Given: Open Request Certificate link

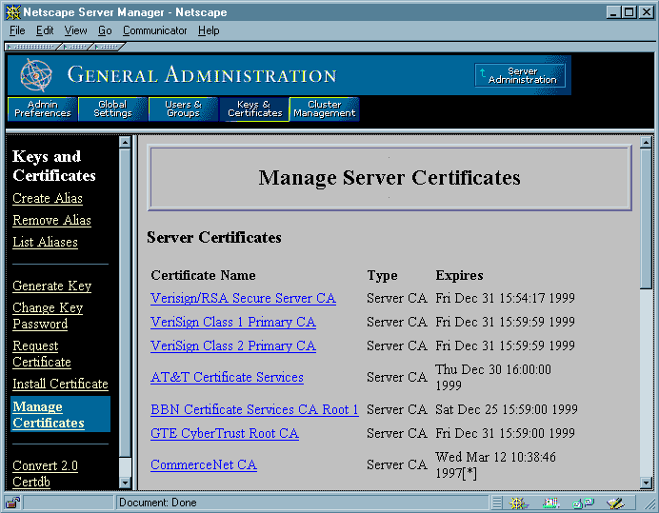Looking at the screenshot, I should tap(42, 354).
